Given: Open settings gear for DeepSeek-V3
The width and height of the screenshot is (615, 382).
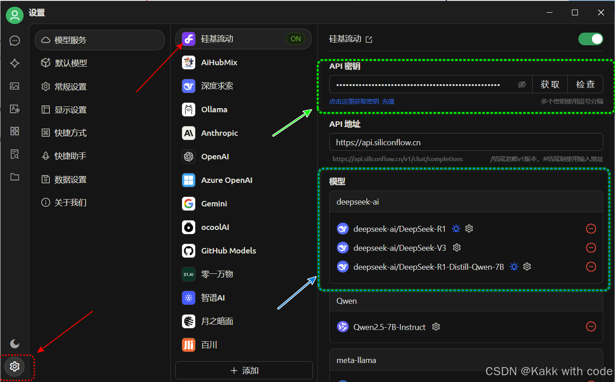Looking at the screenshot, I should coord(457,248).
